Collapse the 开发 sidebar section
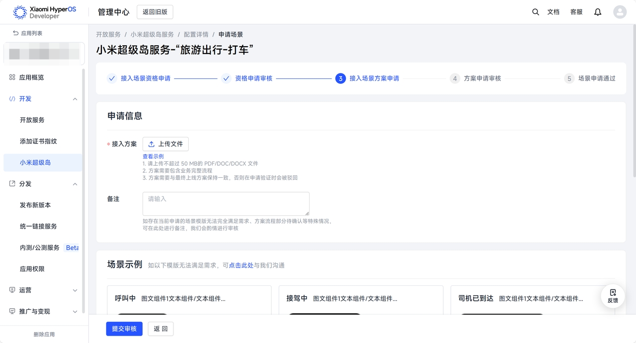 coord(75,99)
